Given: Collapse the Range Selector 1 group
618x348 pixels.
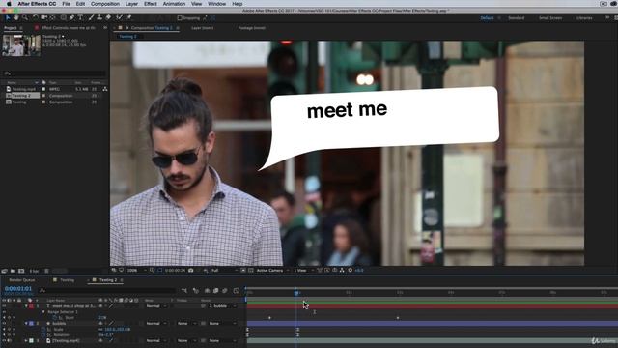Looking at the screenshot, I should [x=43, y=312].
